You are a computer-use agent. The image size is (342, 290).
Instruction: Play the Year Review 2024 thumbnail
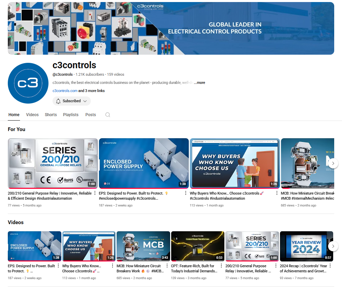[x=306, y=246]
